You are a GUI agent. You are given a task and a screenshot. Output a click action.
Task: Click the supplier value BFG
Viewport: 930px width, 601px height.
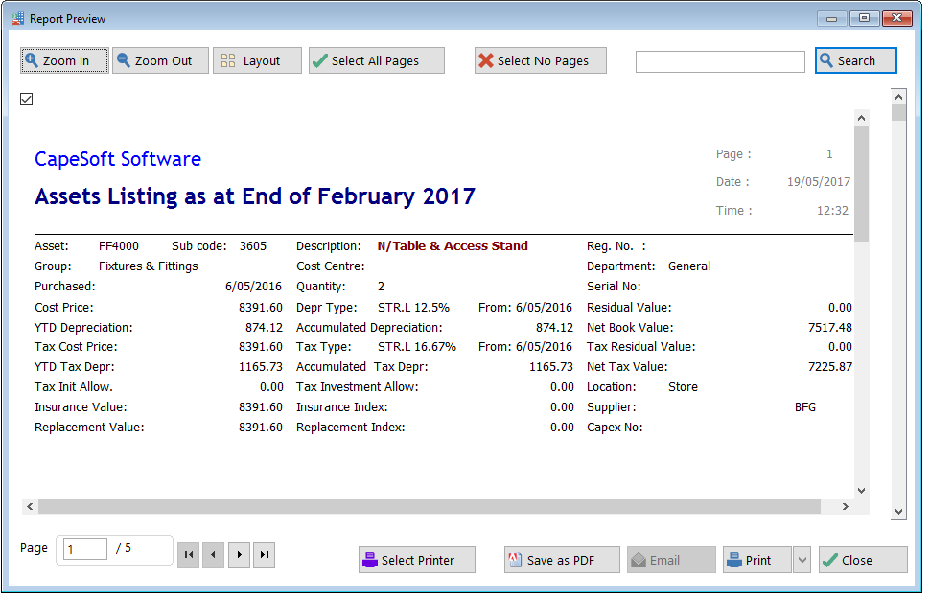[804, 407]
